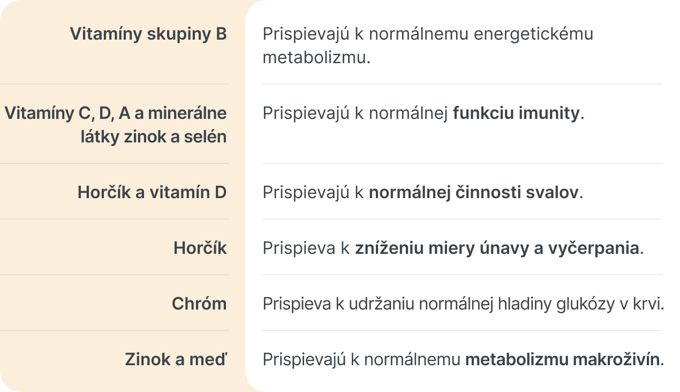Select the "Chróm" row label
680x392 pixels.
point(199,304)
